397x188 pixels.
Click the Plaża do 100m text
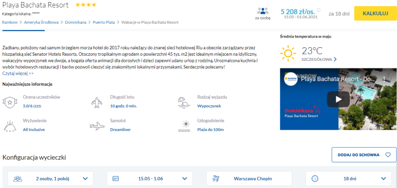click(x=211, y=130)
